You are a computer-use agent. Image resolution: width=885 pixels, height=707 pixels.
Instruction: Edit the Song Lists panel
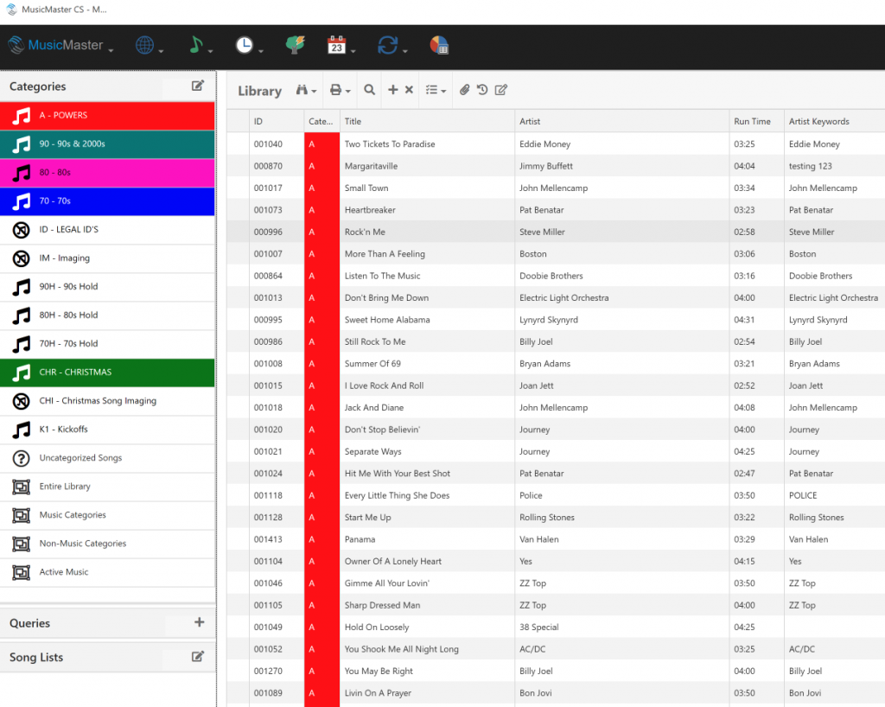[x=198, y=656]
